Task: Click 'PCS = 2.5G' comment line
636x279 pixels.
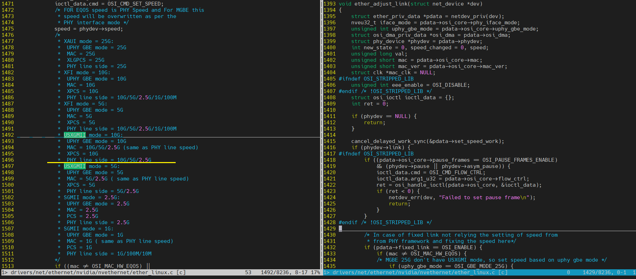Action: 83,216
